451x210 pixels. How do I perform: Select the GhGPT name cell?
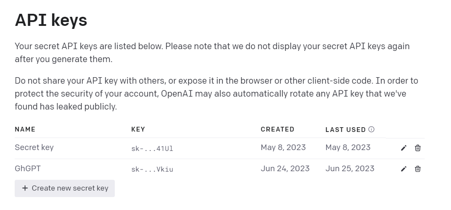pyautogui.click(x=28, y=169)
